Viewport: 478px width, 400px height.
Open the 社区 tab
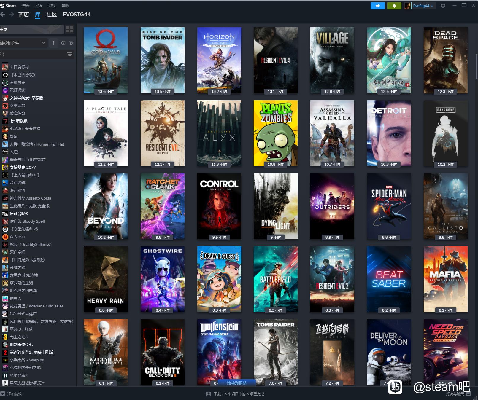pyautogui.click(x=51, y=15)
